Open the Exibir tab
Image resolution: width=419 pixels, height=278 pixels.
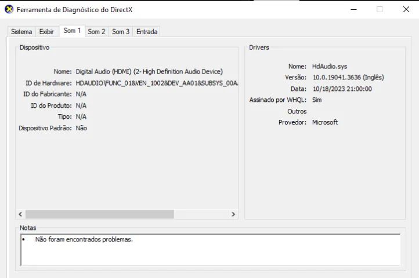coord(46,31)
